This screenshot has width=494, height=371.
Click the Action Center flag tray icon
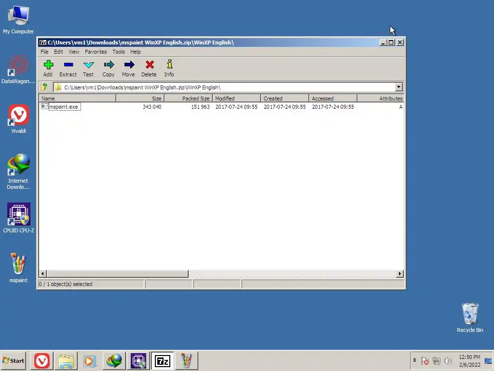tap(425, 360)
